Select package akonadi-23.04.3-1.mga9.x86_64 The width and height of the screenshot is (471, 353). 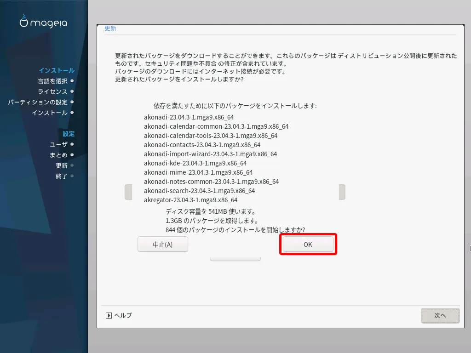click(x=189, y=117)
